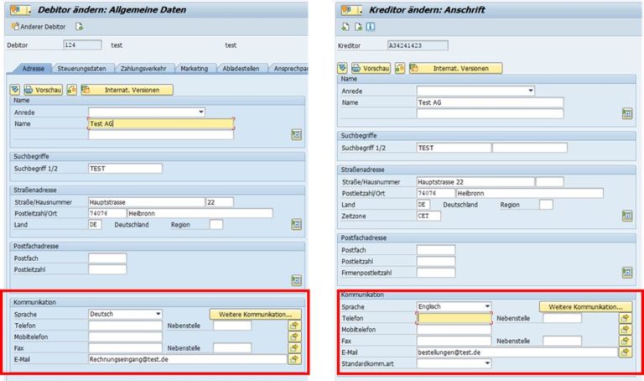Click Kreditor number field A34241423
644x381 pixels.
pos(418,45)
